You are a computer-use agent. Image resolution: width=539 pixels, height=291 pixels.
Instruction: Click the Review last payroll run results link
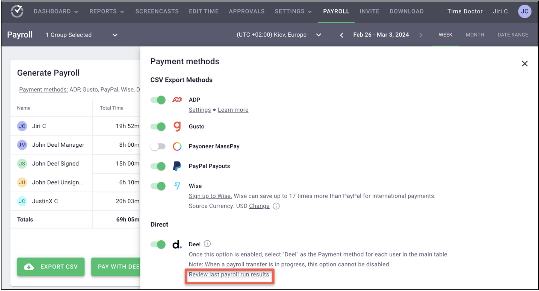pos(229,274)
